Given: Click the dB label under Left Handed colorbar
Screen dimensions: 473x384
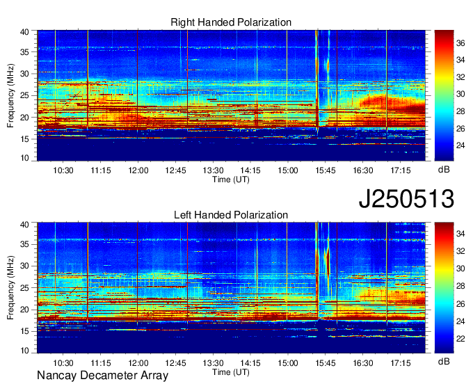Looking at the screenshot, I should [444, 361].
